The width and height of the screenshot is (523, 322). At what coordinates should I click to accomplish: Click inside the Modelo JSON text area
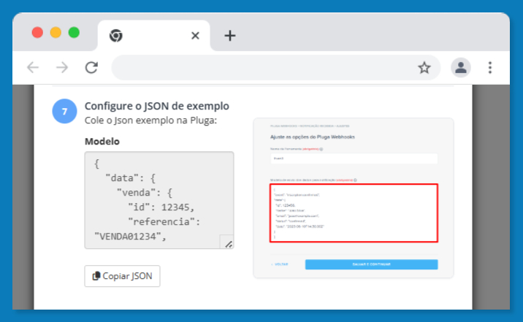click(159, 200)
